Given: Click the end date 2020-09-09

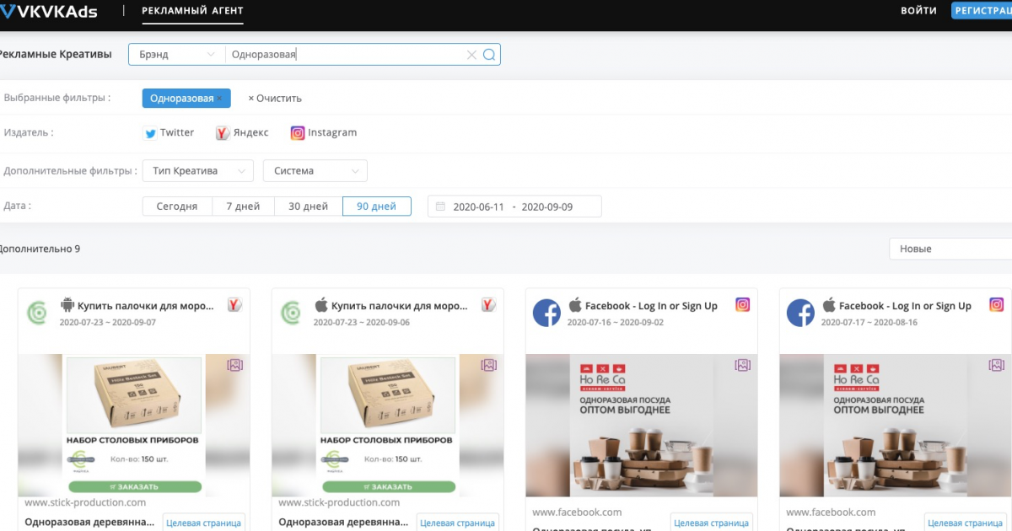Looking at the screenshot, I should pyautogui.click(x=547, y=206).
